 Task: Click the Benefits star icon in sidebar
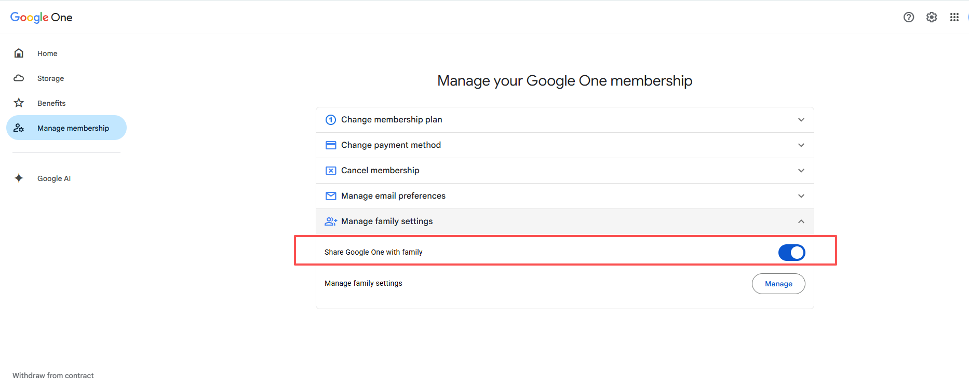pos(19,103)
